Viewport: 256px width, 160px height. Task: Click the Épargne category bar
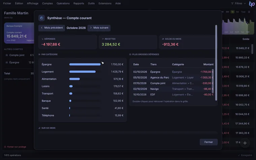coord(85,64)
